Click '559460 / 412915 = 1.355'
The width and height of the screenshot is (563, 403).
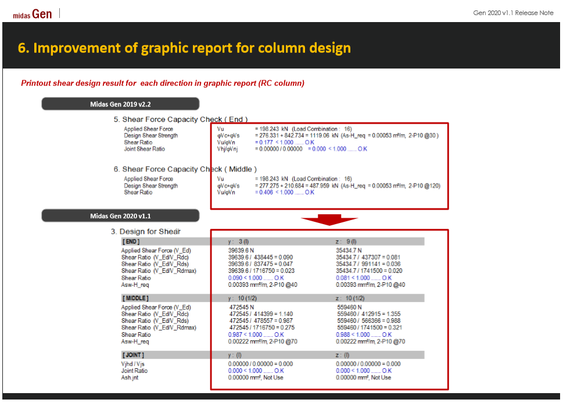(x=369, y=314)
